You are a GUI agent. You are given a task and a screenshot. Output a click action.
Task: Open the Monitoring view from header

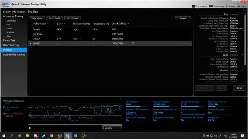(x=216, y=6)
